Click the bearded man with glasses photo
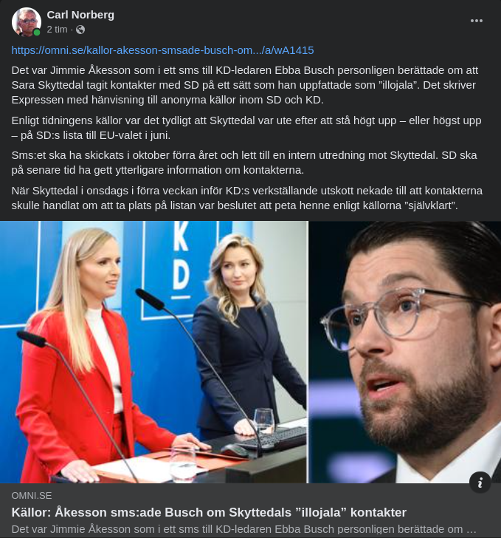Screen dimensions: 501x538 click(405, 353)
